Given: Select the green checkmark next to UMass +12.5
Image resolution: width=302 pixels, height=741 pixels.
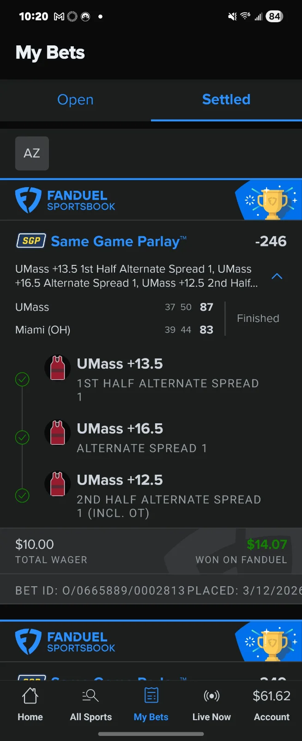Looking at the screenshot, I should (22, 496).
